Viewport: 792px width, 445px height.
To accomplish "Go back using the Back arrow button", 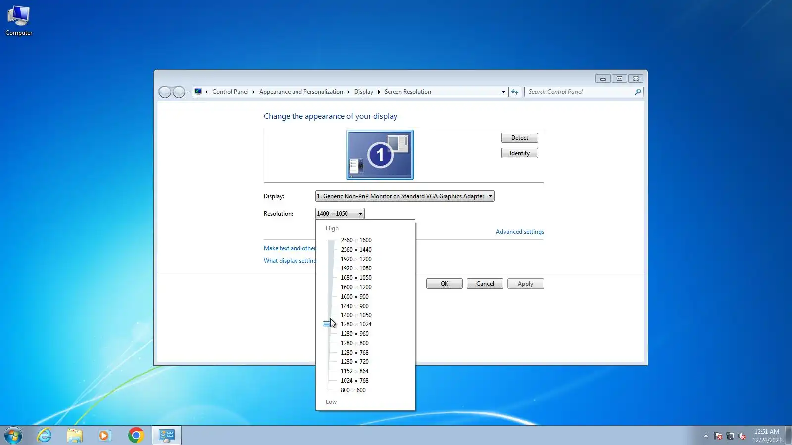I will 165,92.
